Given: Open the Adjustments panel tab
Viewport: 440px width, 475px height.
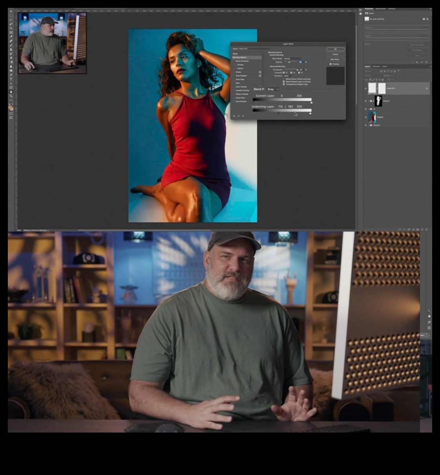Looking at the screenshot, I should (381, 9).
